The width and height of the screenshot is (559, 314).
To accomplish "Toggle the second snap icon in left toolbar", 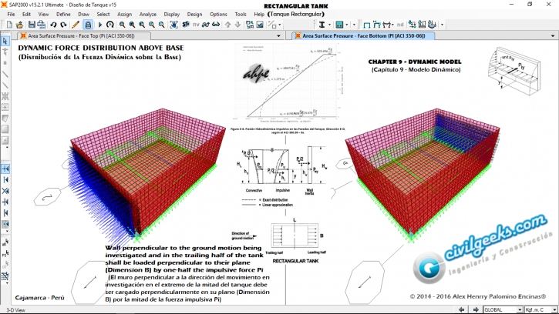I will coord(5,180).
